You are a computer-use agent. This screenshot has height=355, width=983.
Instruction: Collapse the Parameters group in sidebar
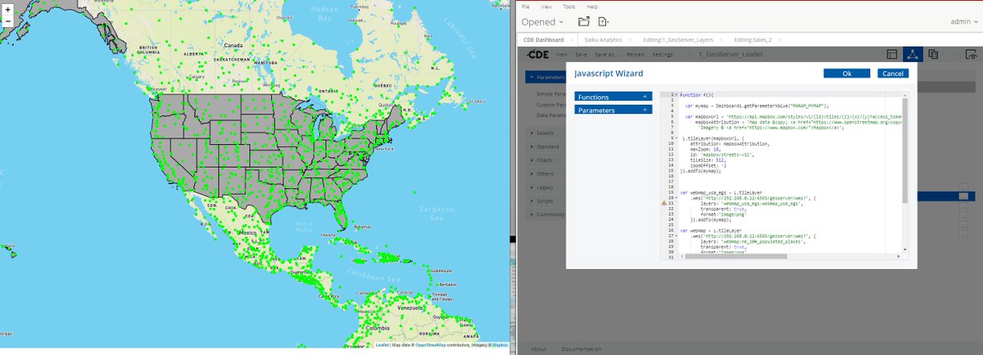click(546, 78)
